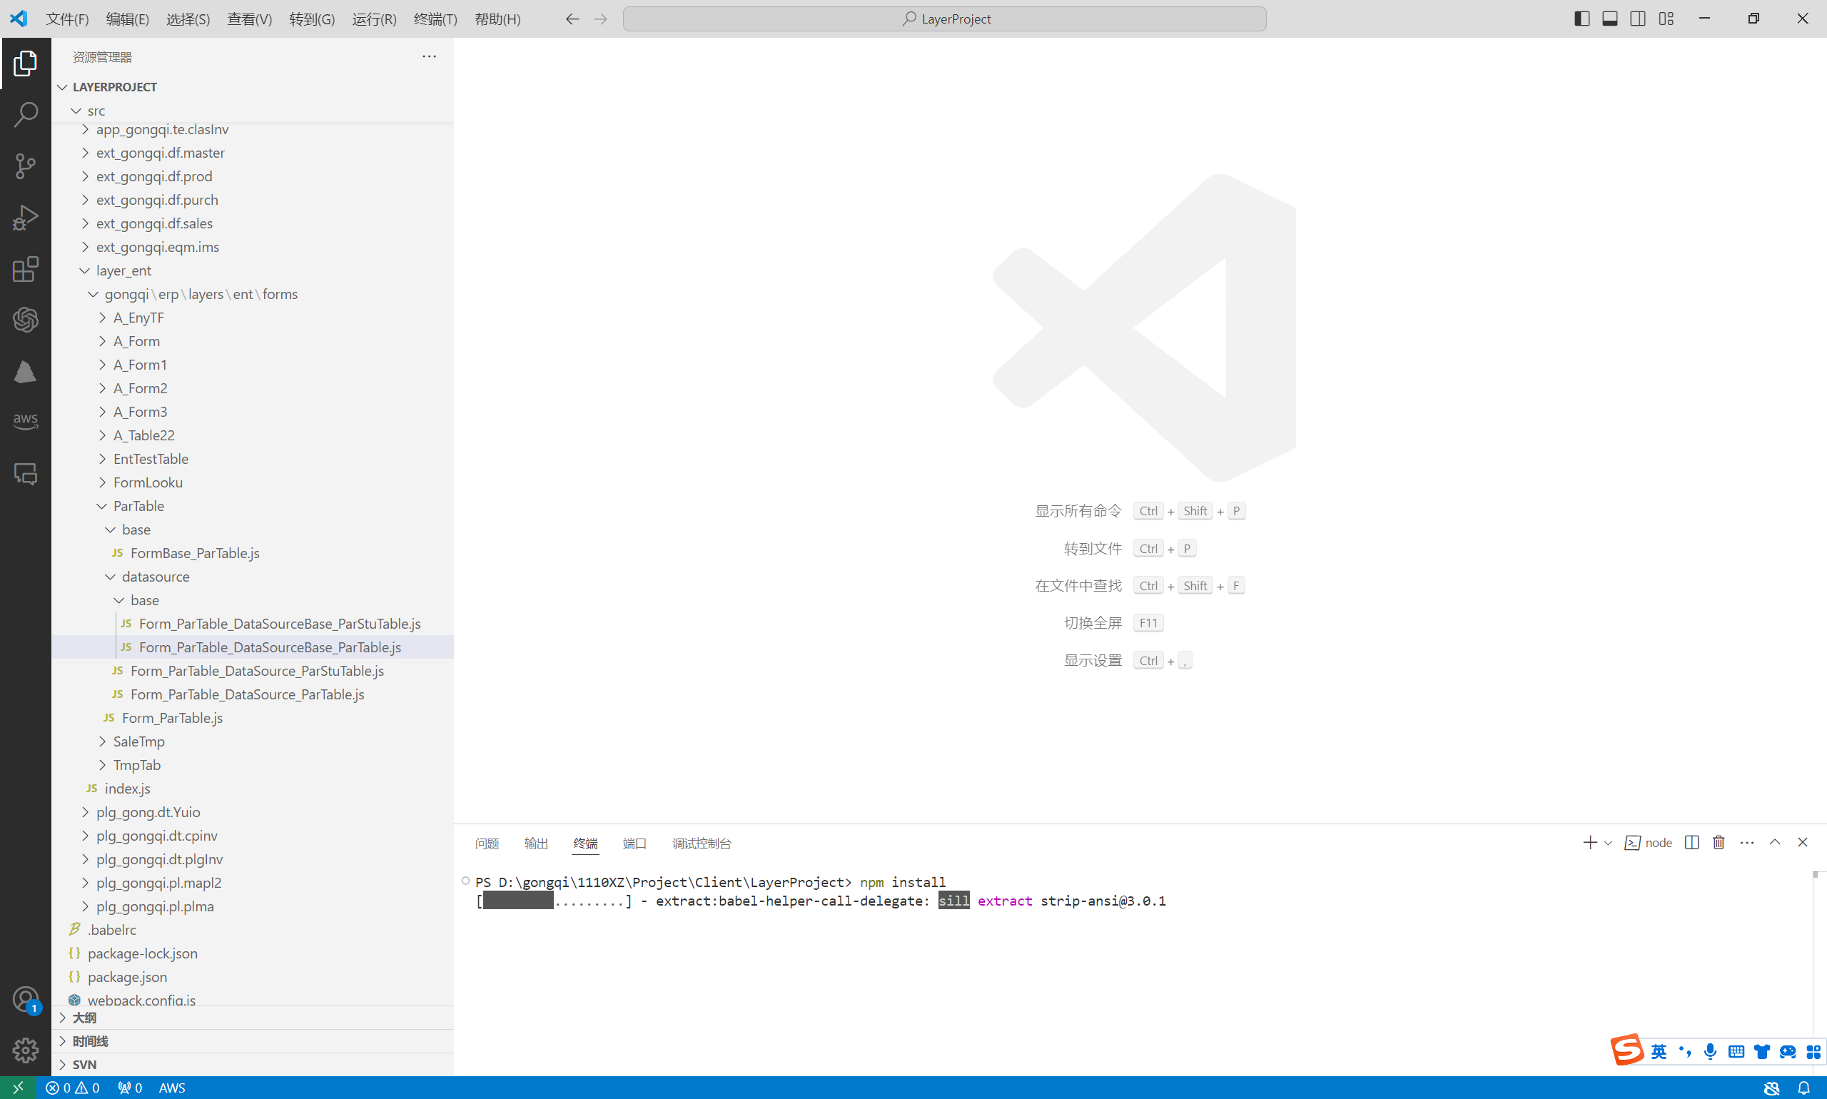
Task: Open the 终端(T) menu
Action: [435, 19]
